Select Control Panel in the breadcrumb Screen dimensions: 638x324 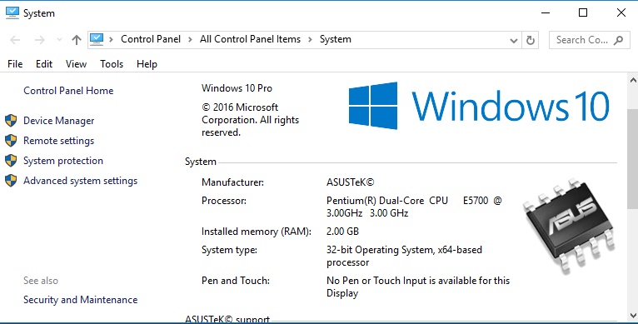tap(151, 39)
